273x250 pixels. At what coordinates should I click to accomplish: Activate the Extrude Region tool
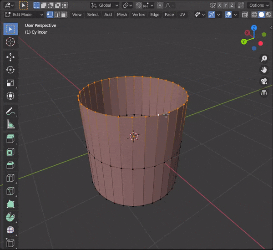point(10,139)
